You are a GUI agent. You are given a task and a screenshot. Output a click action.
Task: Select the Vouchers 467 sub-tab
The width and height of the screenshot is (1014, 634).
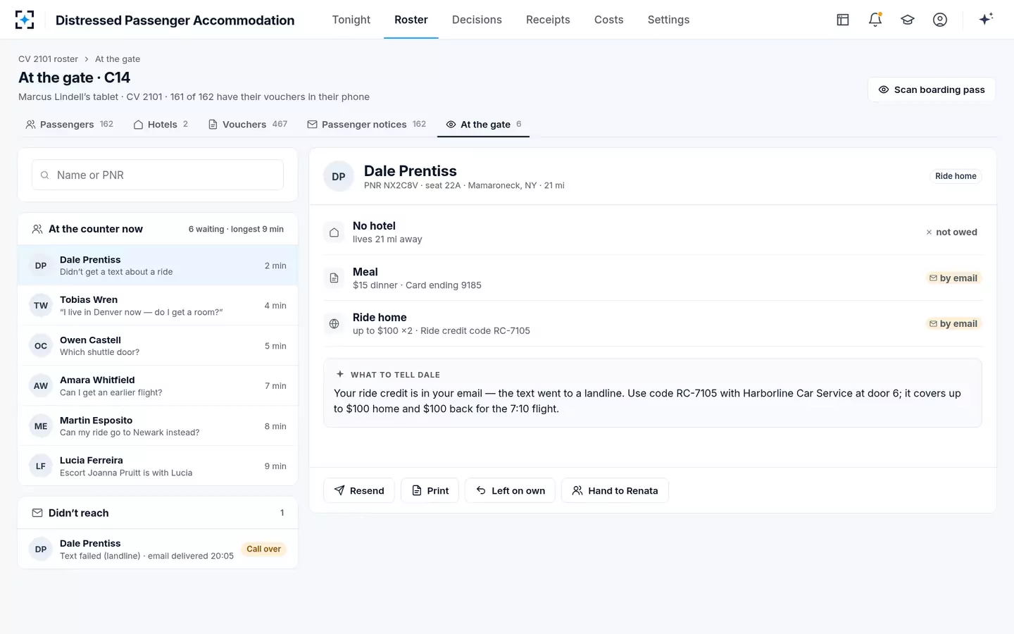click(248, 125)
